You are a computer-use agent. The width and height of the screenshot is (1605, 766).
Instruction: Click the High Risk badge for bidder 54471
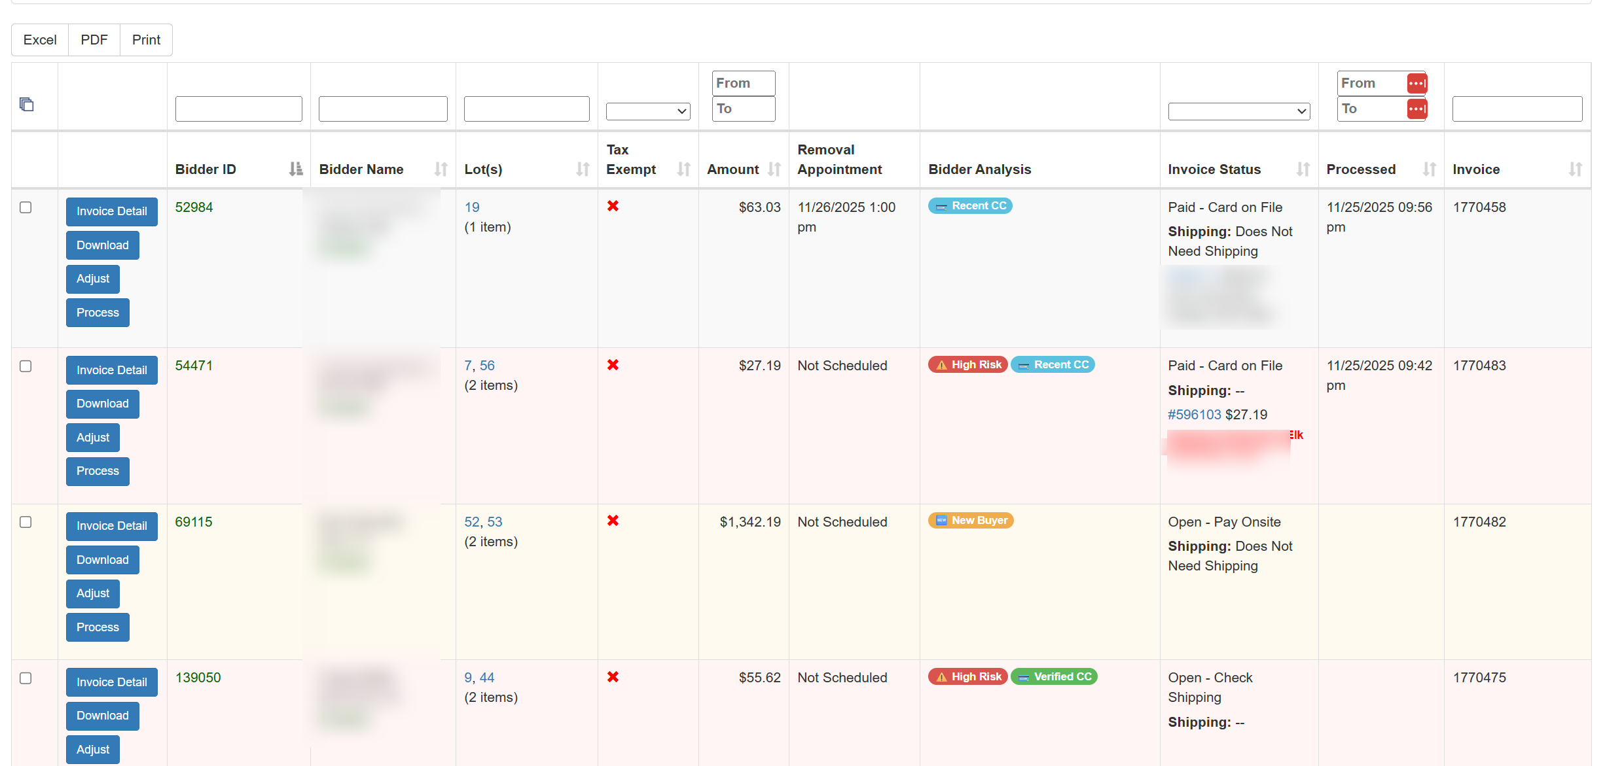[x=968, y=365]
